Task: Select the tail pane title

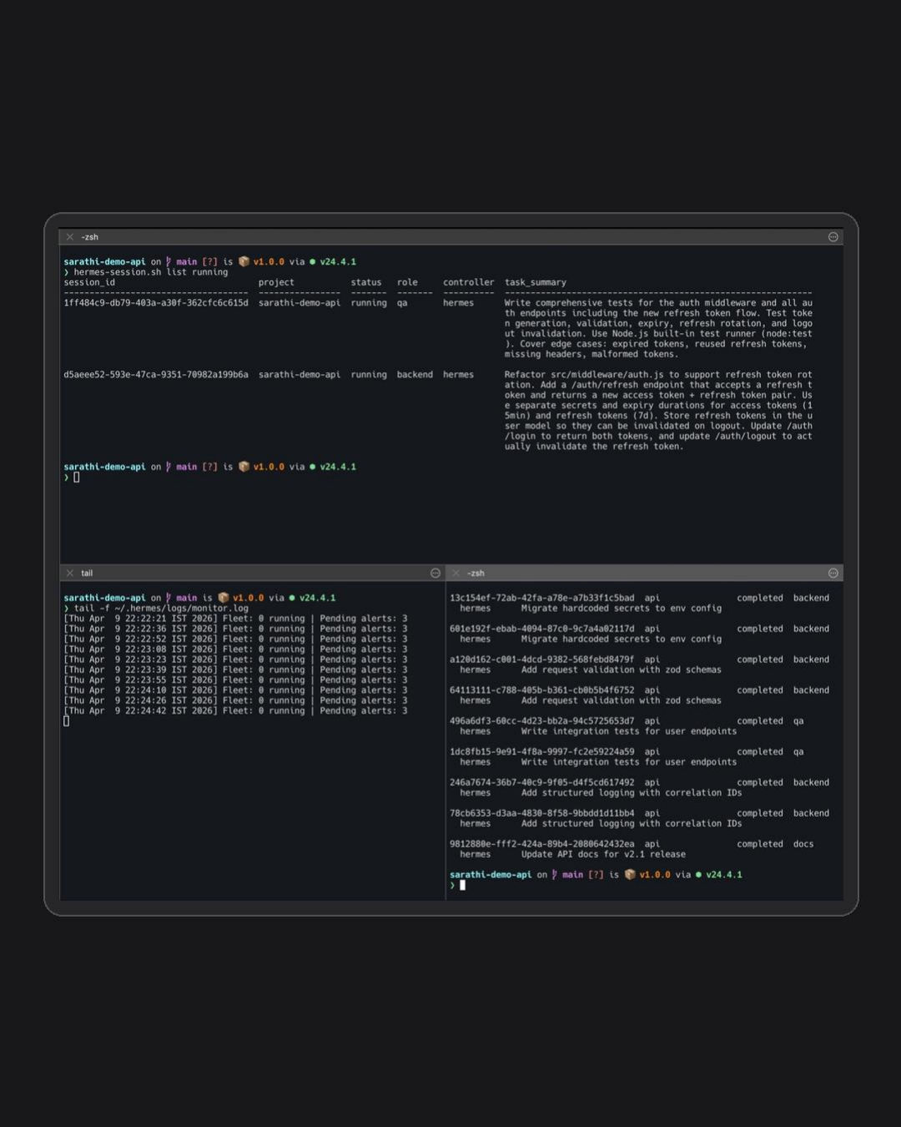Action: [x=87, y=574]
